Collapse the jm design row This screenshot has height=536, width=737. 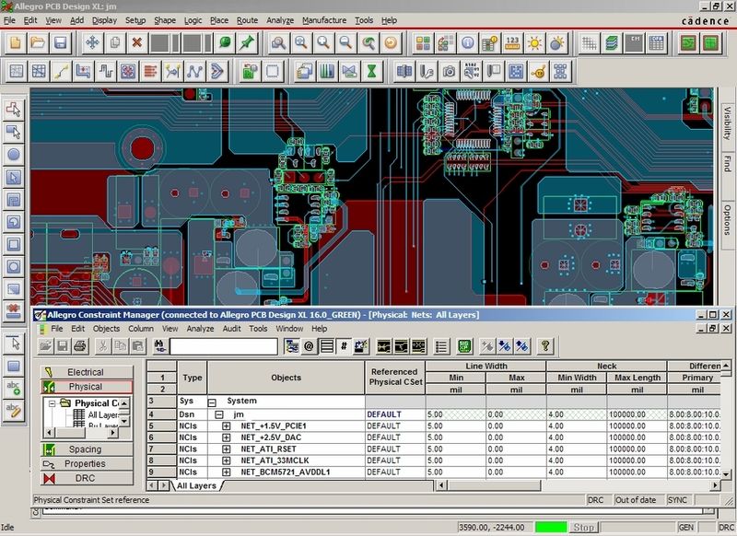pyautogui.click(x=219, y=414)
